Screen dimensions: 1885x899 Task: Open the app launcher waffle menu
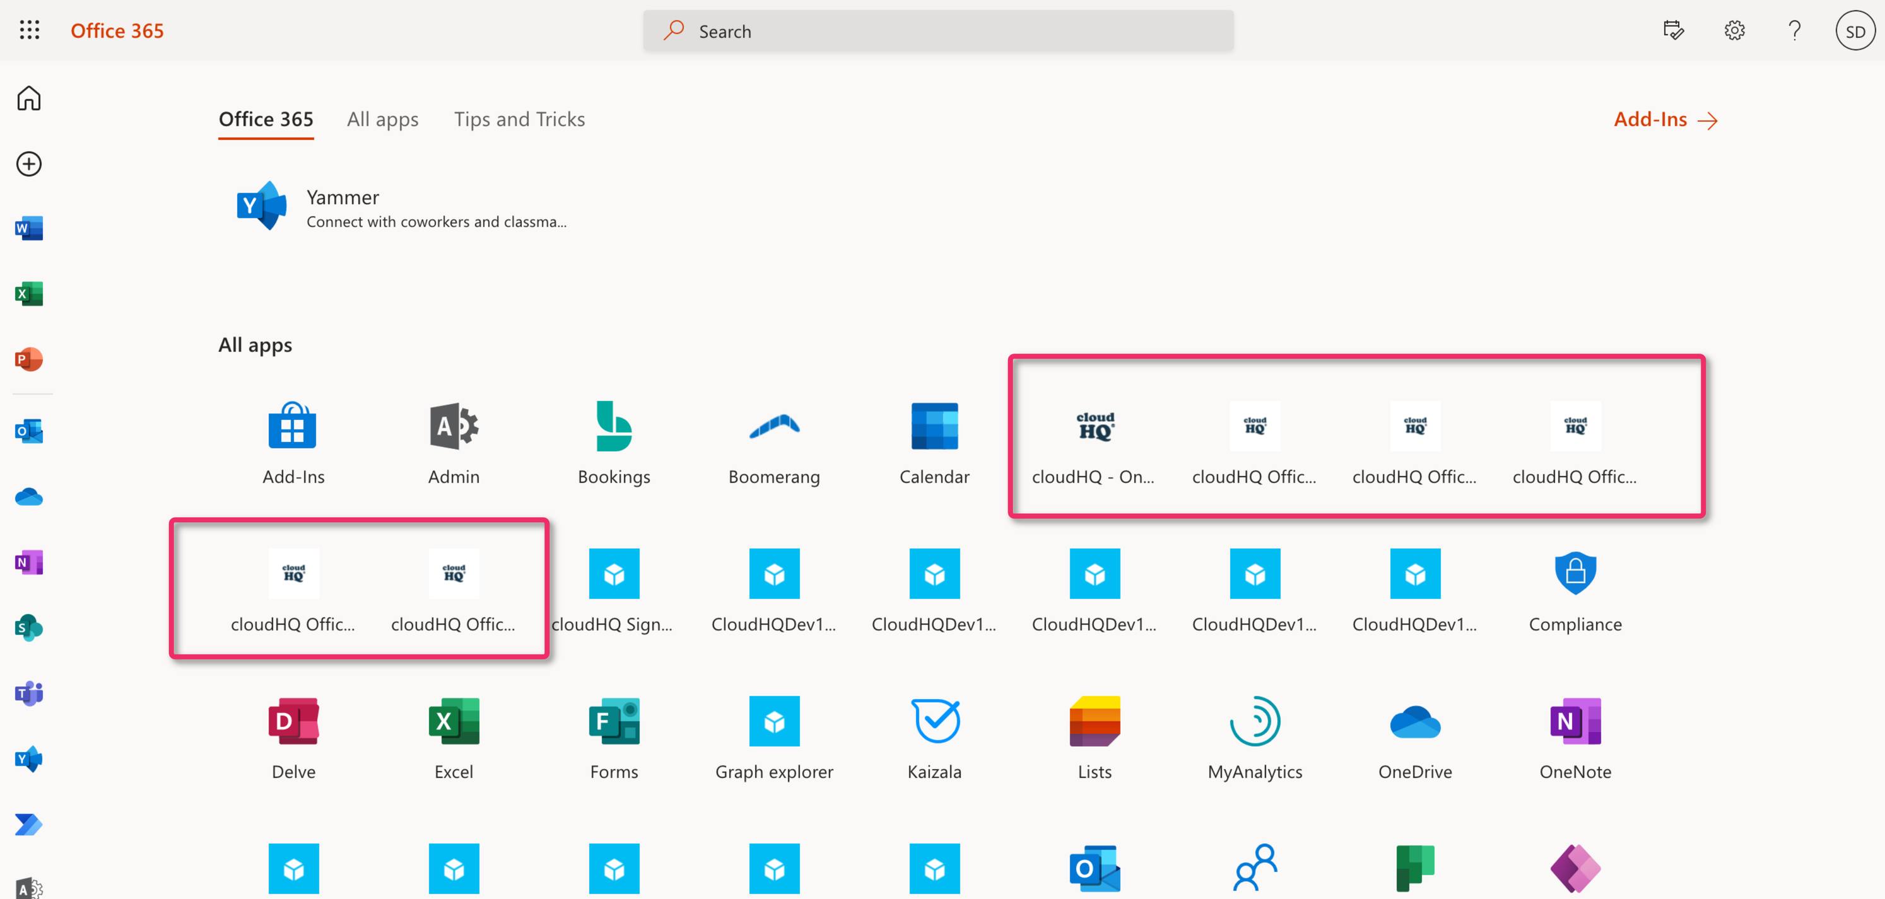click(x=29, y=30)
